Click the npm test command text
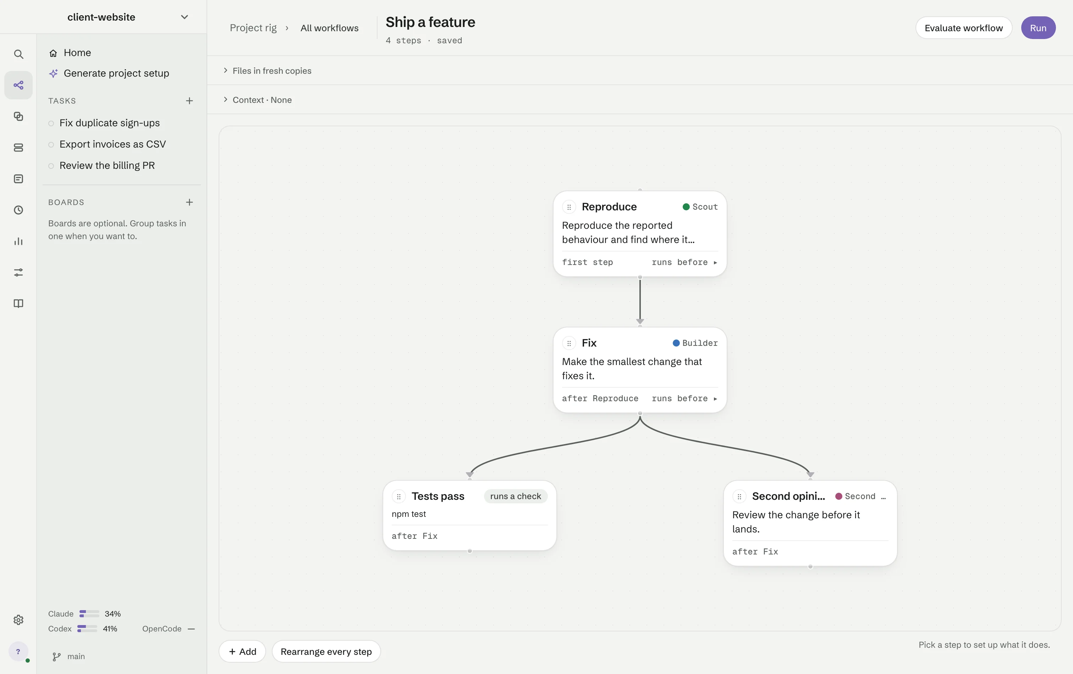 (409, 514)
